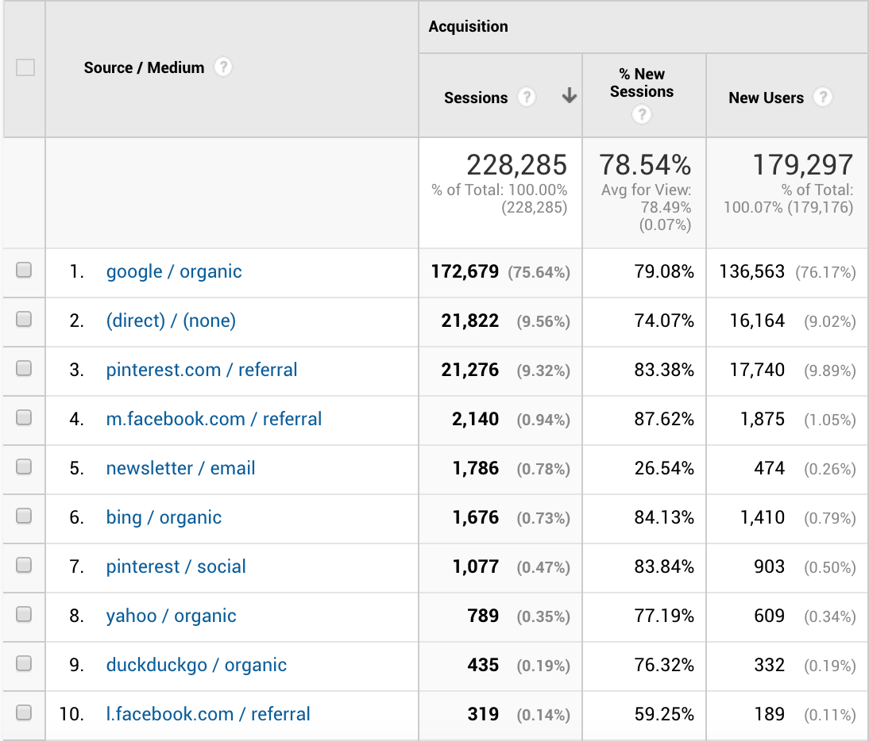Click total sessions value 228,285

click(x=516, y=165)
